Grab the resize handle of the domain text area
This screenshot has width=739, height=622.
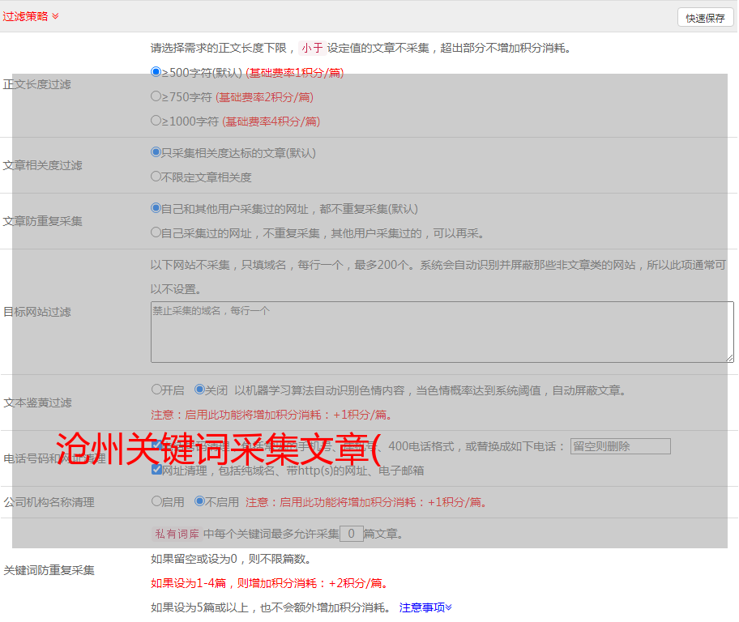point(729,358)
